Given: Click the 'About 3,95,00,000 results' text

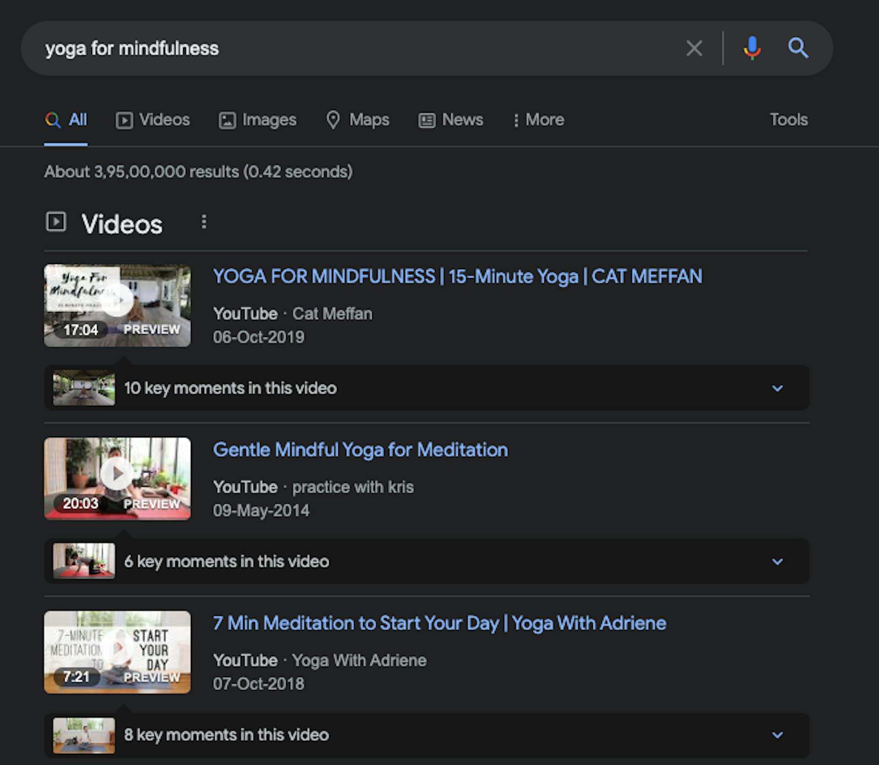Looking at the screenshot, I should (x=198, y=172).
